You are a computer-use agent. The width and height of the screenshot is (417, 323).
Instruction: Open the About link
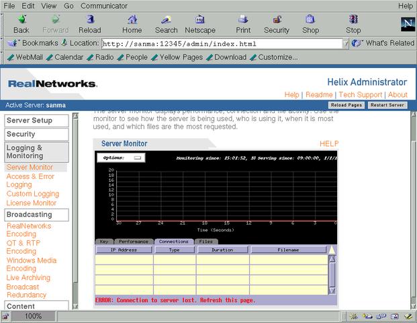click(x=398, y=95)
